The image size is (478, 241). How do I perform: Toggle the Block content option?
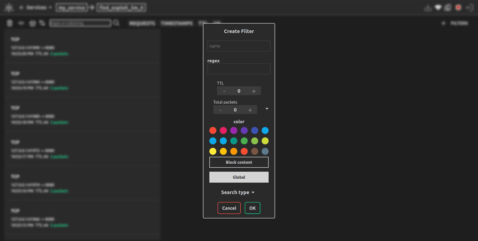(239, 162)
